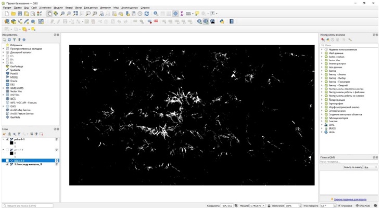Toggle visibility of pr1-s-1-1 layer

(x=7, y=139)
